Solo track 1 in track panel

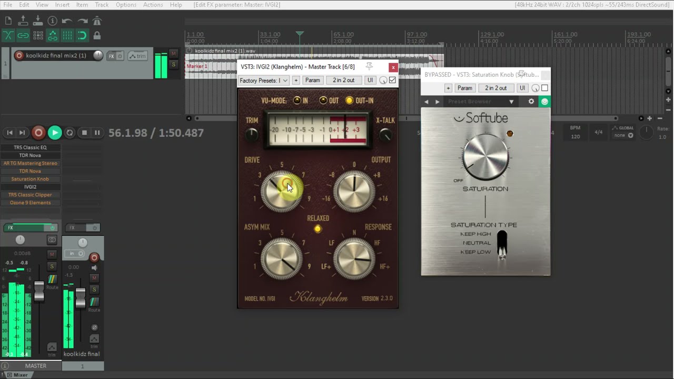pos(173,64)
